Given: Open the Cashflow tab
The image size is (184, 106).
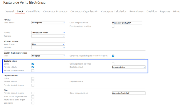Looking at the screenshot, I should [x=152, y=11].
